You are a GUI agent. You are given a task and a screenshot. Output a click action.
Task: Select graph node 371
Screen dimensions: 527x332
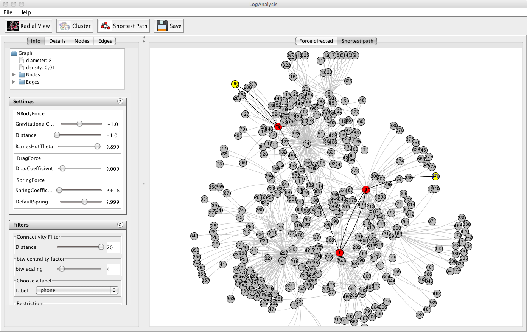432,221
